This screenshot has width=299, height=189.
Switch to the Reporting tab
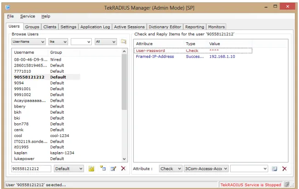point(194,27)
